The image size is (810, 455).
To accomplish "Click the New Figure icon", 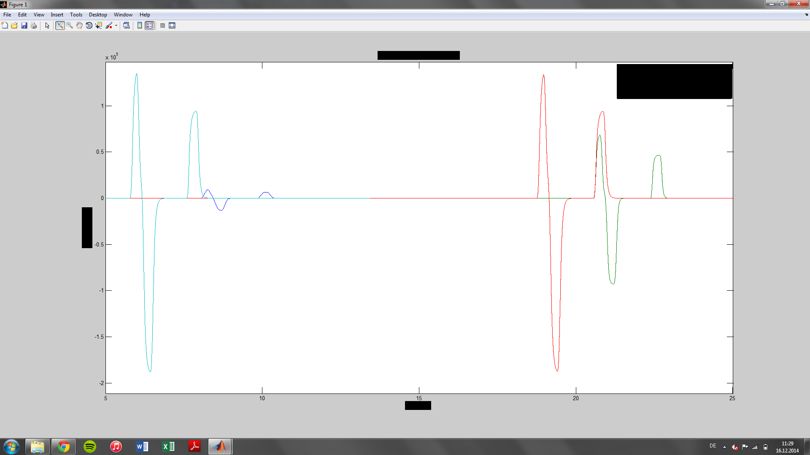I will pos(5,26).
